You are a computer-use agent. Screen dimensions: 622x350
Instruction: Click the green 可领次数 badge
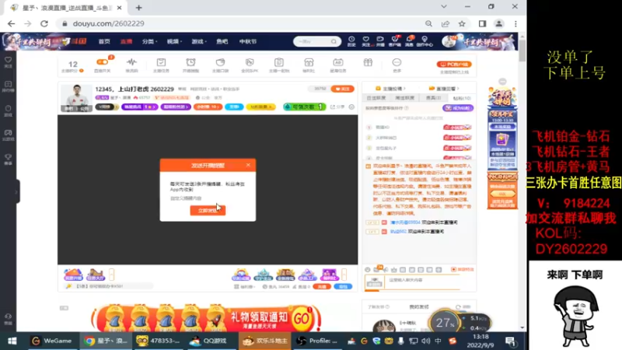pos(304,107)
